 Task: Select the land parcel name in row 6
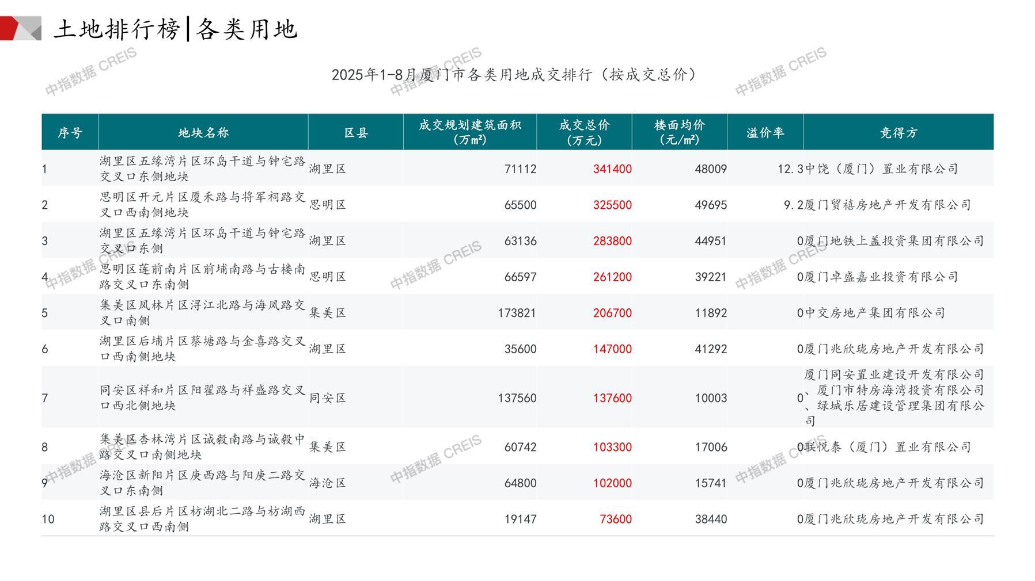click(202, 349)
